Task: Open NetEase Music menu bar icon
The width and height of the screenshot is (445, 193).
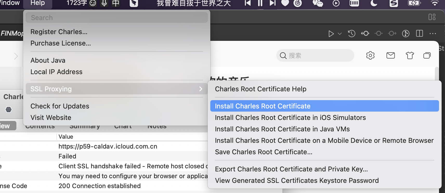Action: (x=298, y=3)
